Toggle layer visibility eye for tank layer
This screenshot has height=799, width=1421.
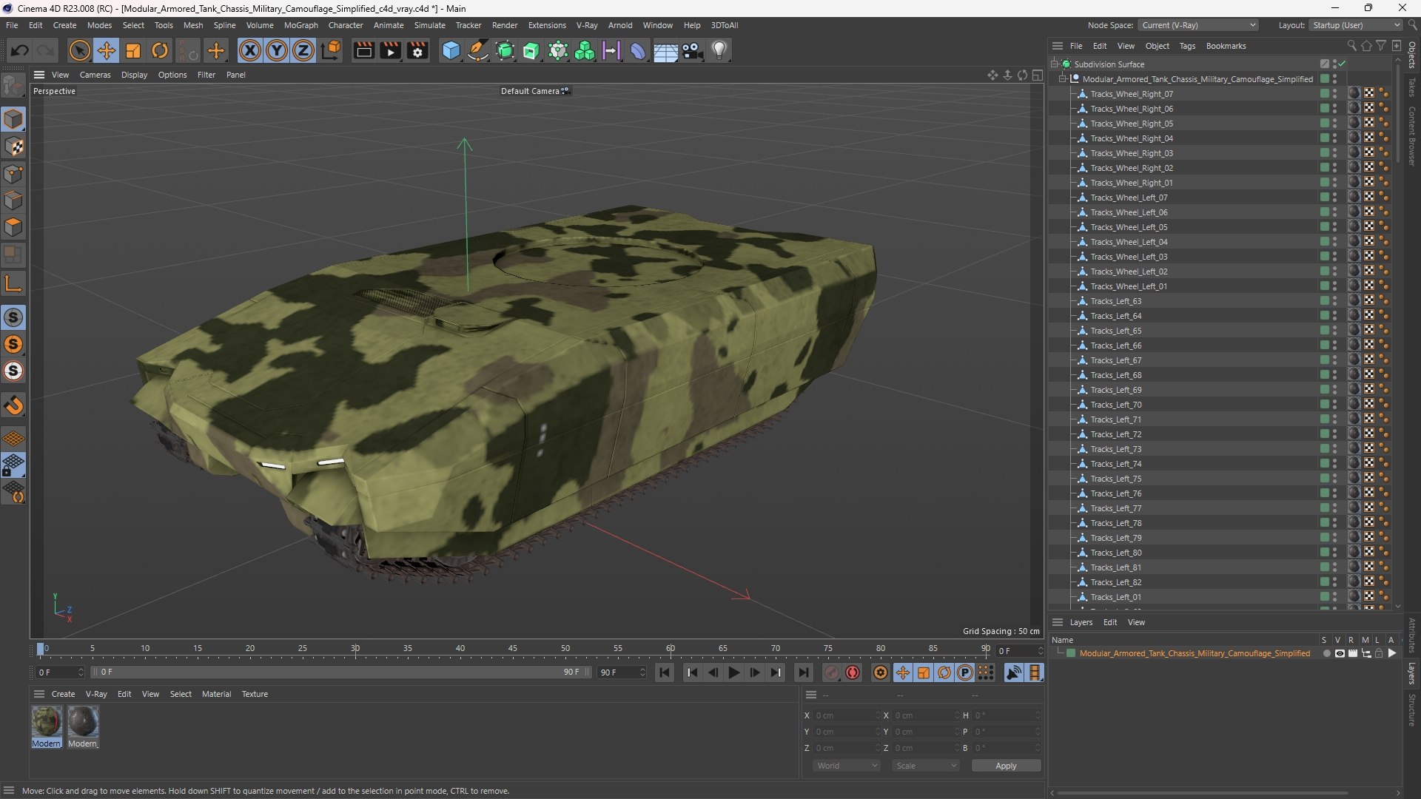1340,653
